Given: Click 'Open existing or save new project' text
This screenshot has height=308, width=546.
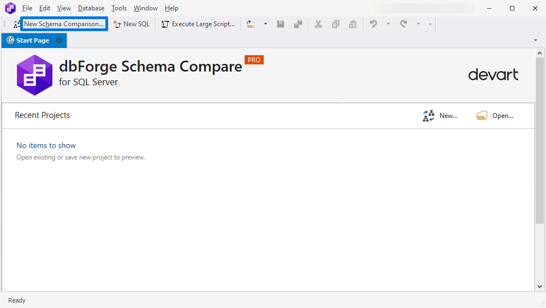Looking at the screenshot, I should coord(81,157).
